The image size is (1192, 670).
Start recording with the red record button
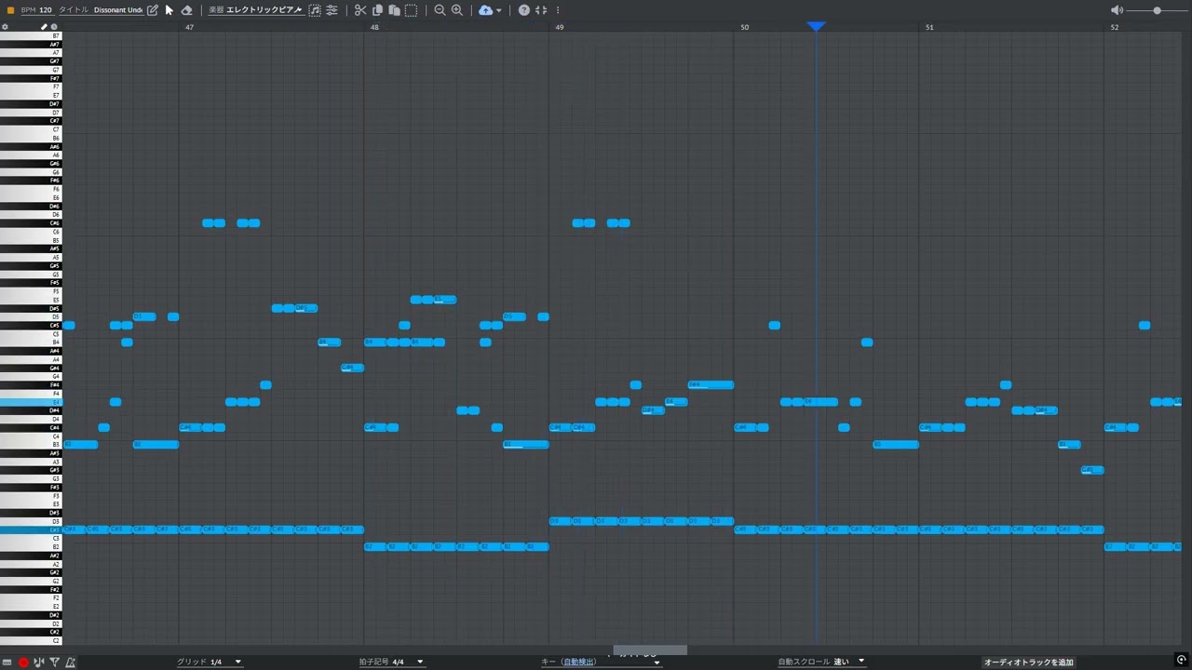tap(23, 662)
